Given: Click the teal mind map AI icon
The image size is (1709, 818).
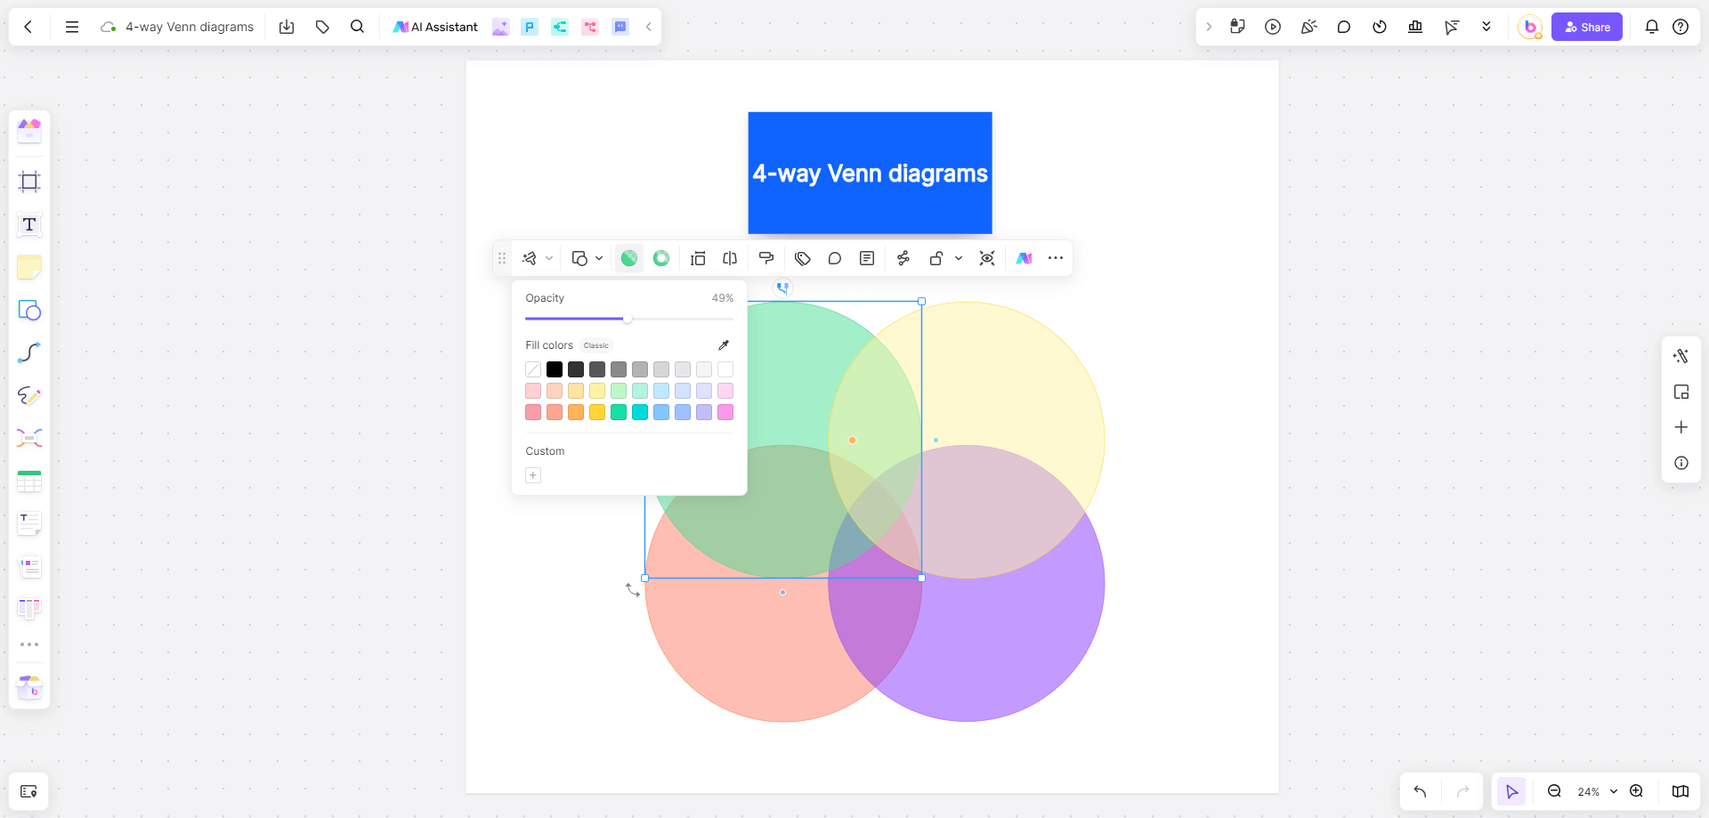Looking at the screenshot, I should pyautogui.click(x=560, y=27).
